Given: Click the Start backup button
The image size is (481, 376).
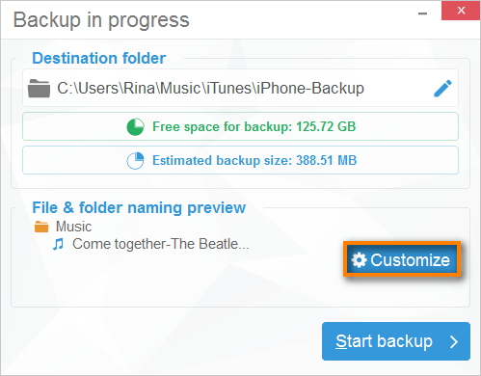Looking at the screenshot, I should coord(396,341).
